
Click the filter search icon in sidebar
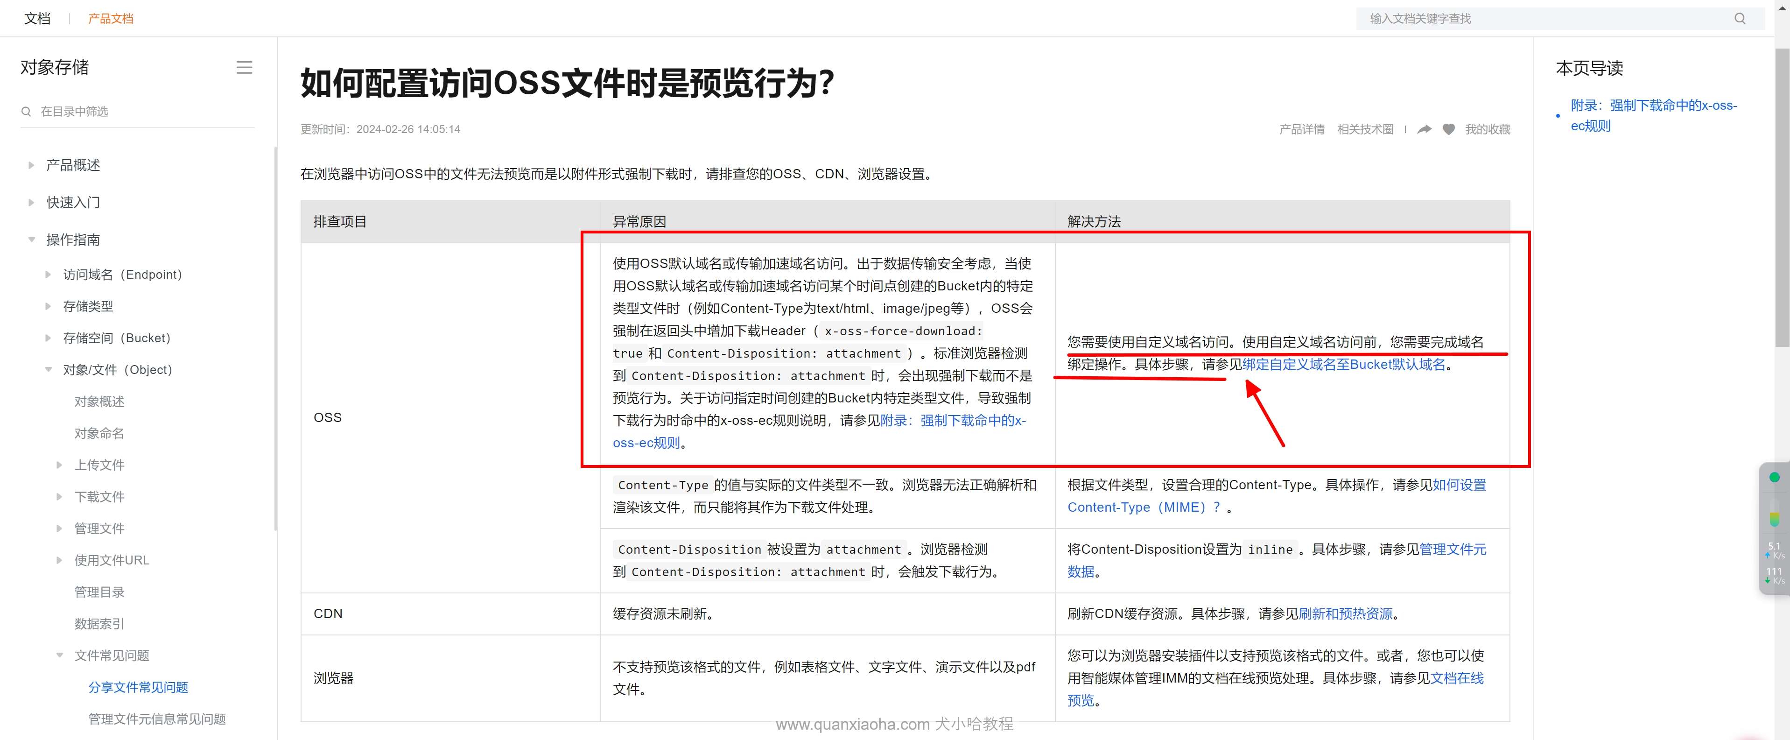point(27,112)
